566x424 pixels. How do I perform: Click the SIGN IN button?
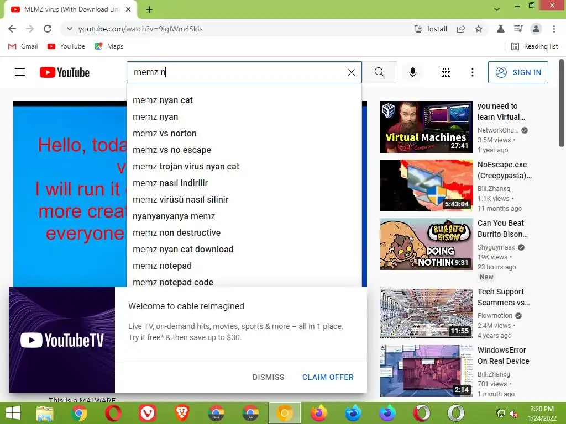pos(518,72)
